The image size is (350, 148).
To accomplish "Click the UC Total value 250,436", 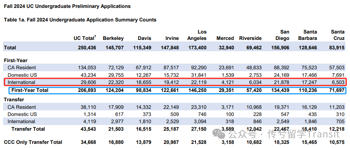I will pyautogui.click(x=87, y=47).
